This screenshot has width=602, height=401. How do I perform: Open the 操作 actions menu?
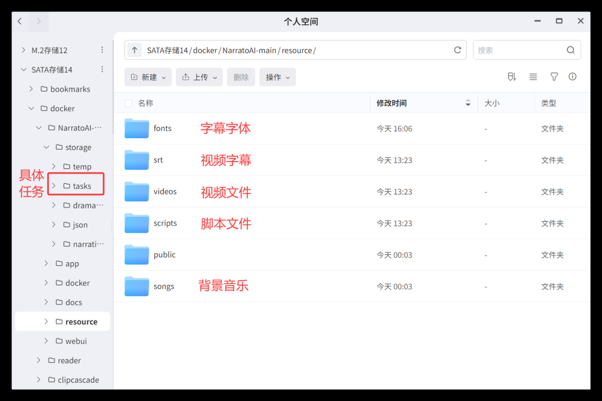click(x=277, y=77)
